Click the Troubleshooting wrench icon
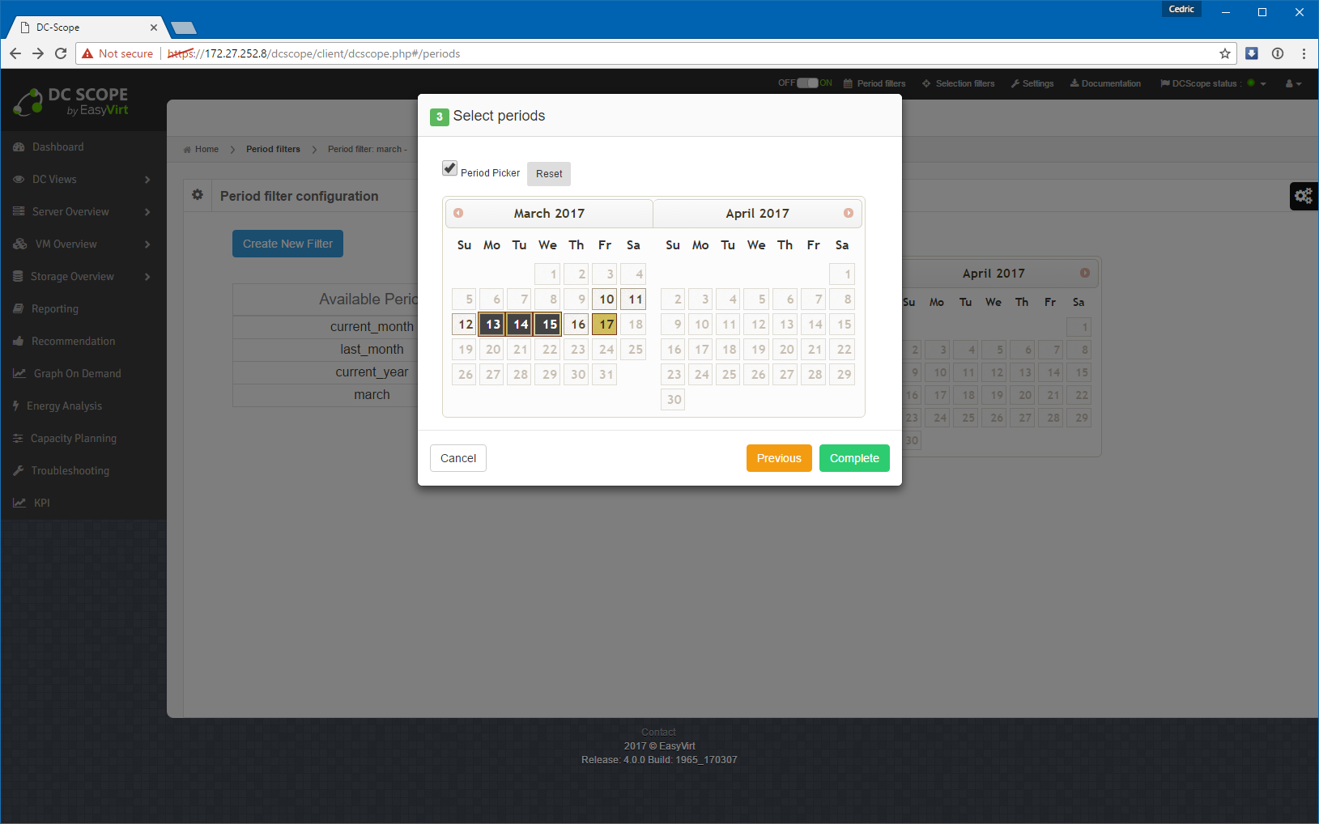The height and width of the screenshot is (824, 1319). [19, 471]
